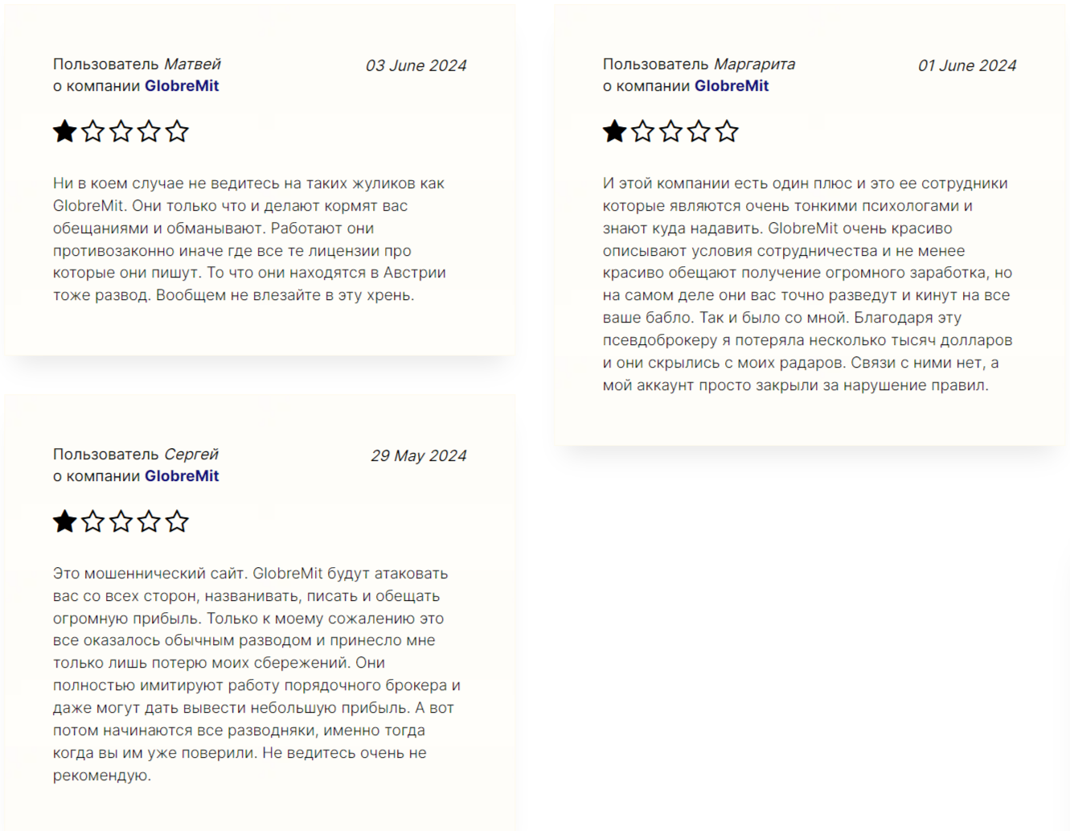Click the second star in Сергей's rating

pos(93,521)
